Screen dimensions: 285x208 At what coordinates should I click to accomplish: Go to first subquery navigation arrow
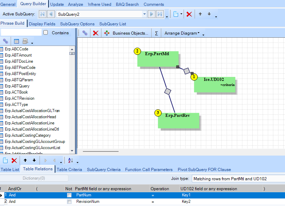tap(42, 14)
